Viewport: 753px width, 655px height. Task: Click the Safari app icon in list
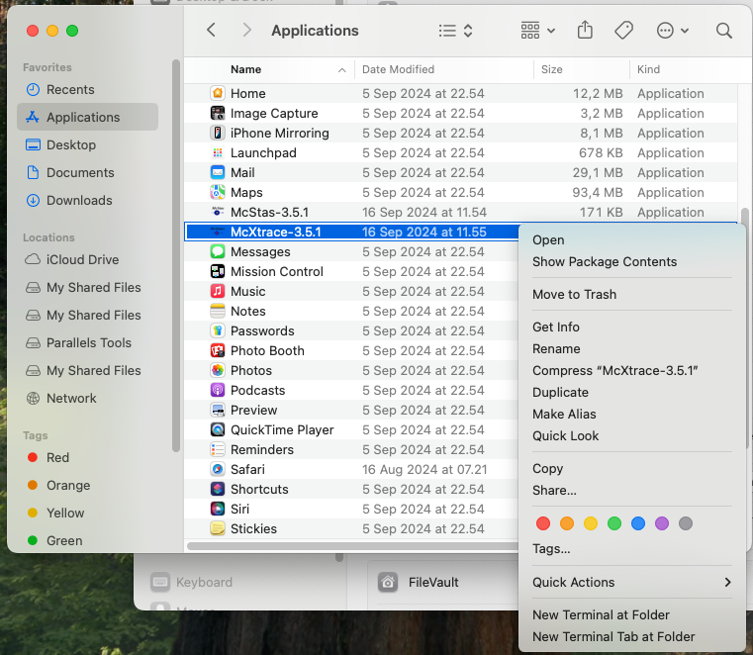(x=218, y=470)
